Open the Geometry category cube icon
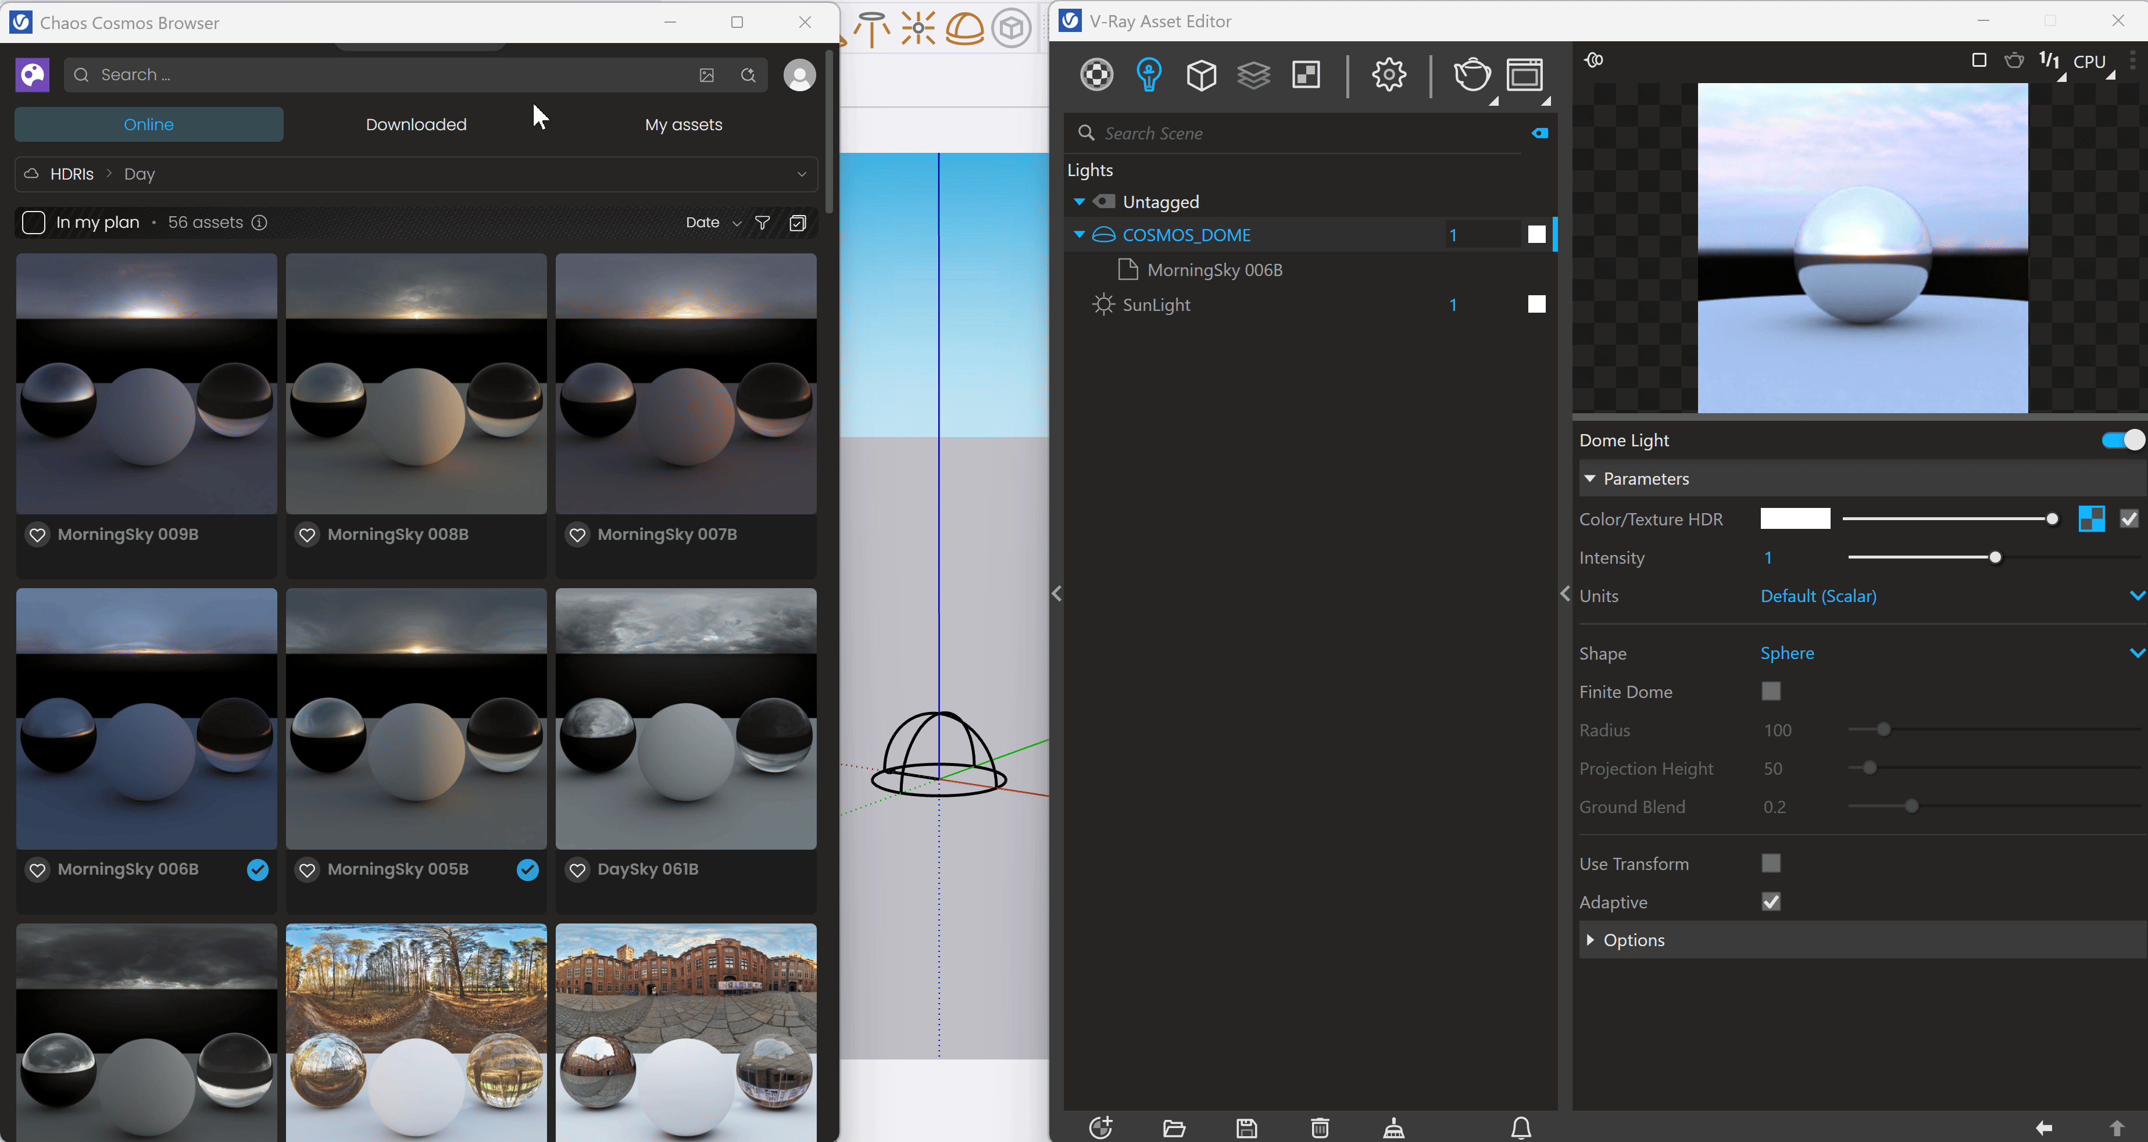2148x1142 pixels. [1201, 75]
